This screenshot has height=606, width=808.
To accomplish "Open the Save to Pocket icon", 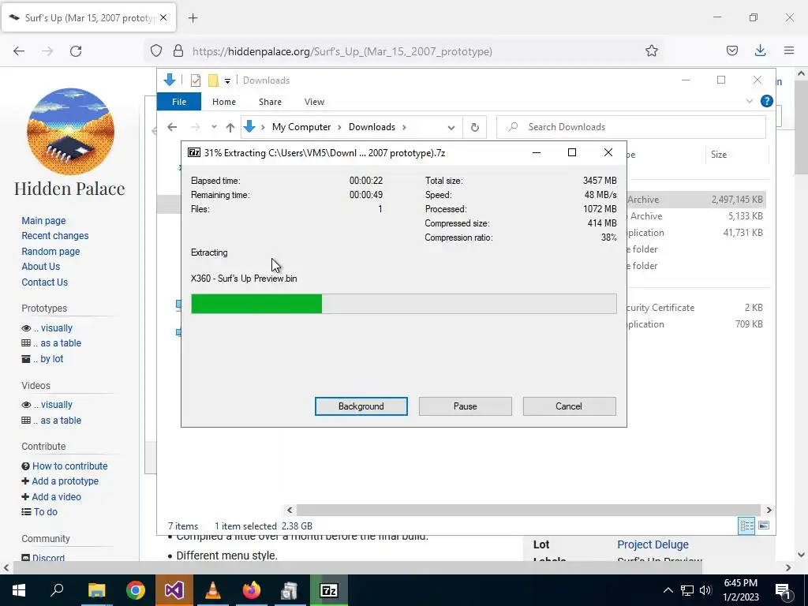I will pyautogui.click(x=731, y=50).
